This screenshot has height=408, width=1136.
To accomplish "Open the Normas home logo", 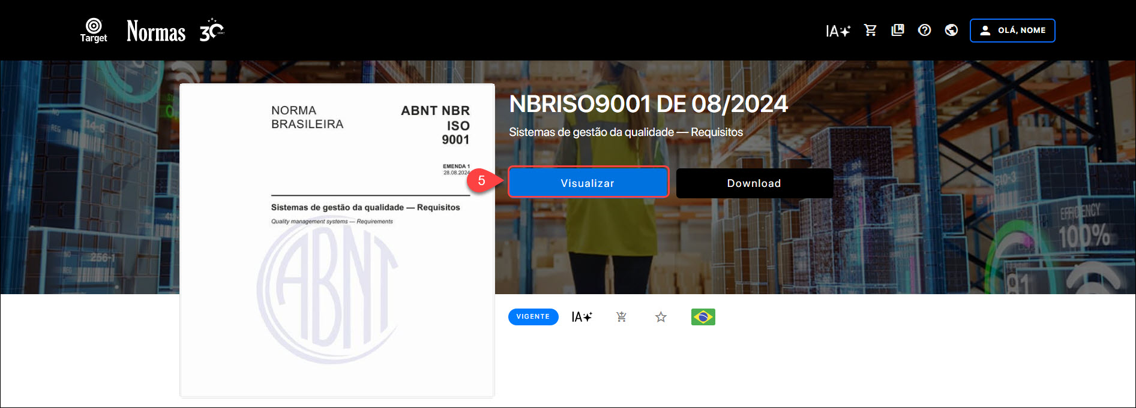I will [x=156, y=31].
